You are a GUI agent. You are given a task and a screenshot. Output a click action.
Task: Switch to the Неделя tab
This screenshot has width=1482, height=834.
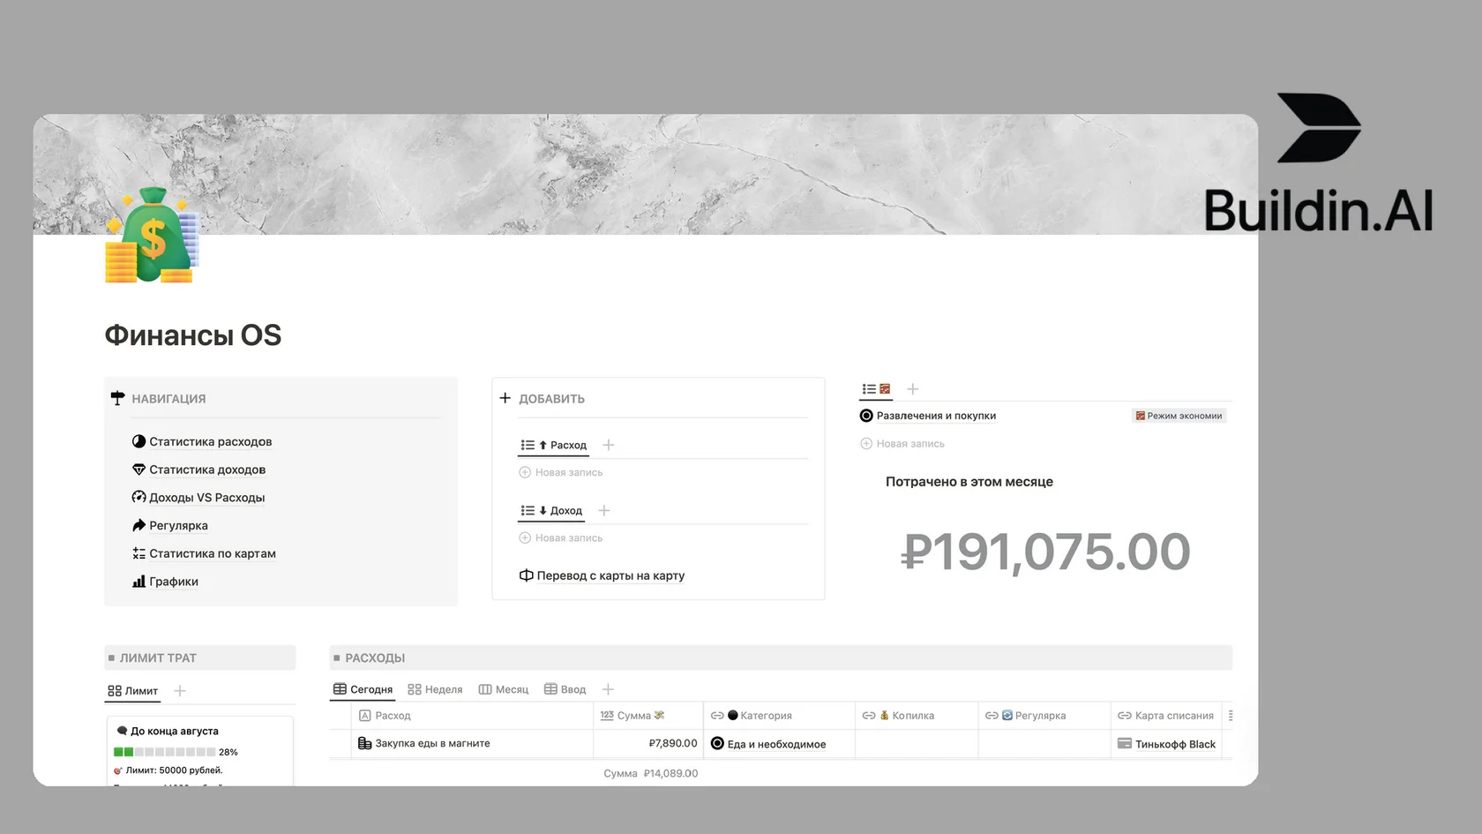point(435,690)
